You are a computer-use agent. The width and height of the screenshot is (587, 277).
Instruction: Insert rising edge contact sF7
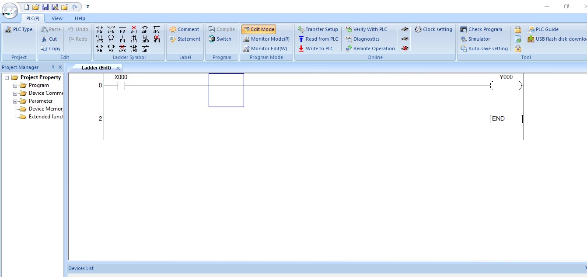point(134,39)
